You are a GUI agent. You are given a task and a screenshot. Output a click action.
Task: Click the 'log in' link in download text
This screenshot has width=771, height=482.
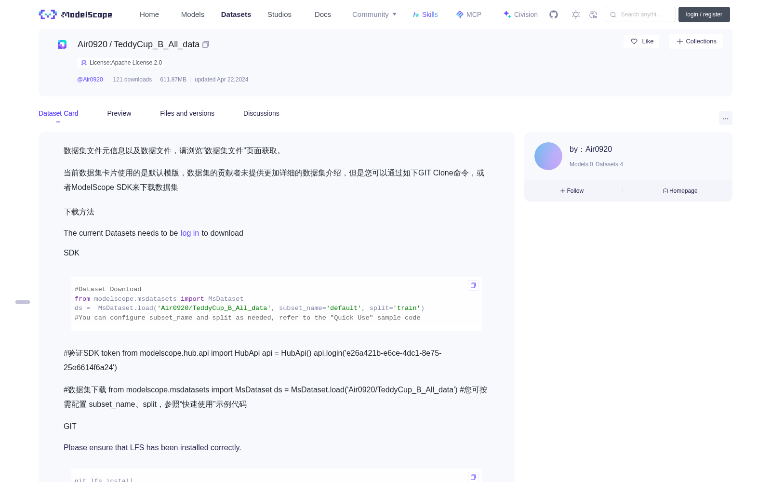190,233
